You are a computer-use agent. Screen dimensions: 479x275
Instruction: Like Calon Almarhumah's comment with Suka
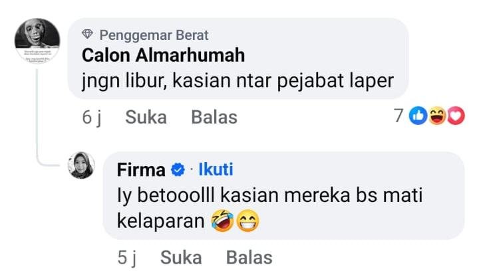click(146, 117)
